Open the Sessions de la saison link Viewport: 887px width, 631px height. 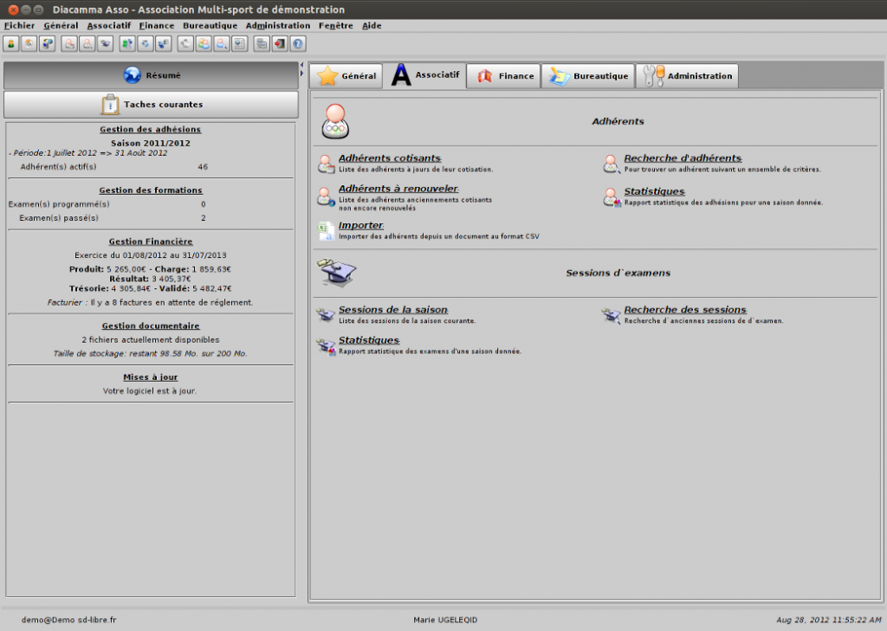(x=393, y=310)
